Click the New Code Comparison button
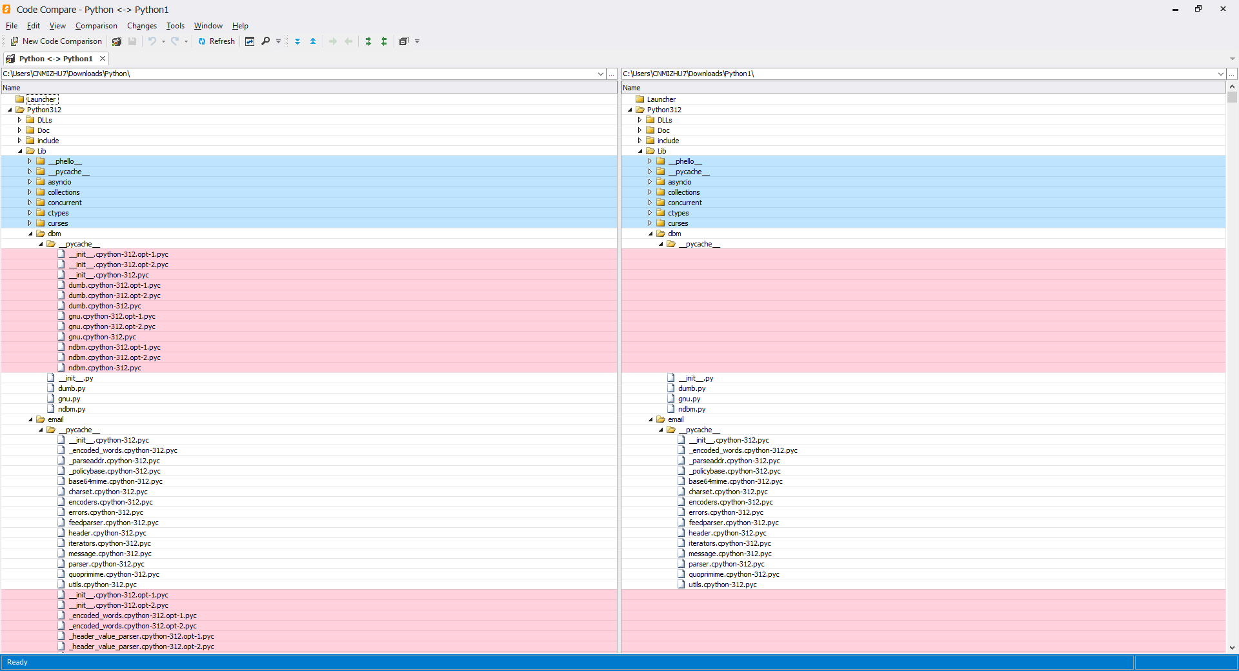The width and height of the screenshot is (1239, 671). coord(56,41)
